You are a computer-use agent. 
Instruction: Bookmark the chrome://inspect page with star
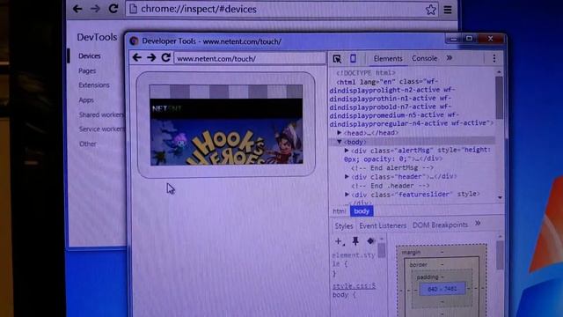(x=430, y=10)
